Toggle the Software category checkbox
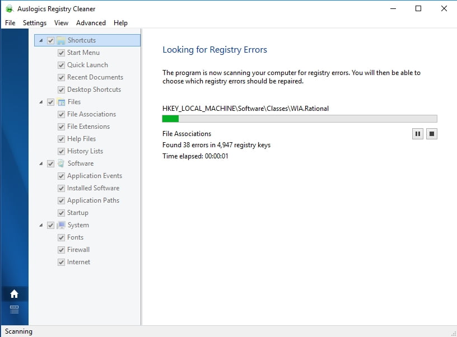This screenshot has width=457, height=337. coord(51,163)
